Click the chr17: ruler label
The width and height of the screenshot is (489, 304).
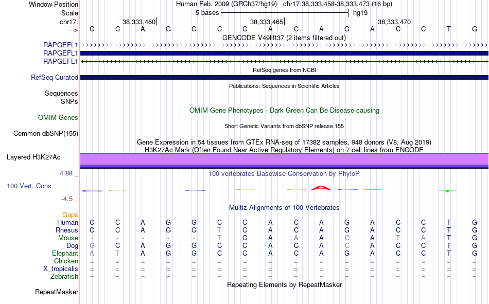[68, 22]
